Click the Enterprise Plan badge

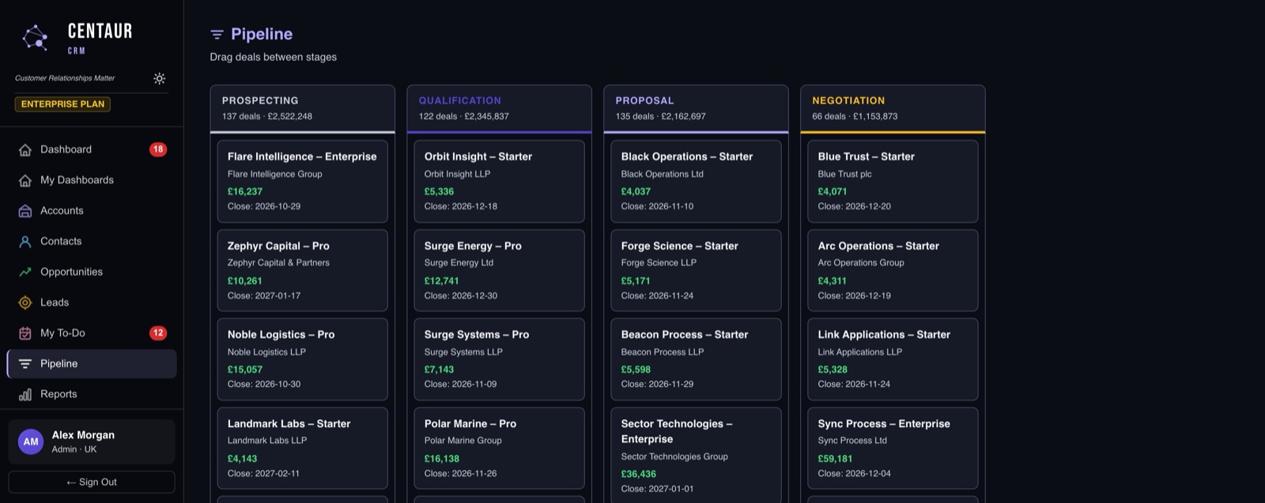(62, 104)
